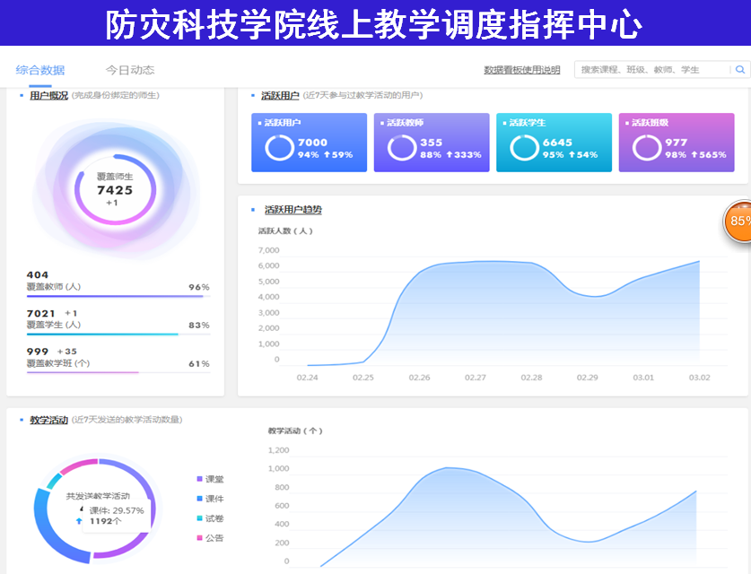Click the 活跃用户 progress ring icon
Screen dimensions: 751x574
pyautogui.click(x=280, y=148)
